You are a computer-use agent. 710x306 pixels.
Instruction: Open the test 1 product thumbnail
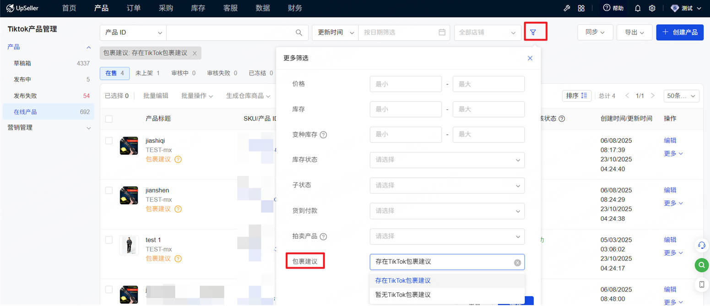129,245
